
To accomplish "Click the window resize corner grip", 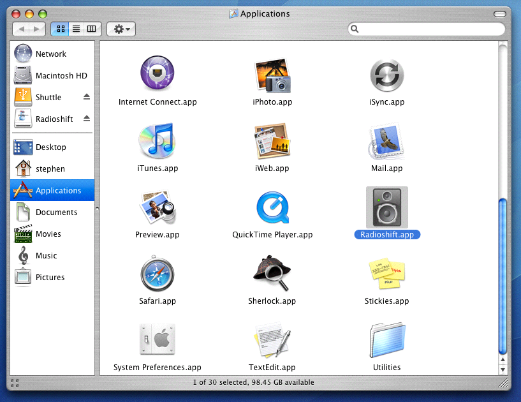I will coord(503,383).
